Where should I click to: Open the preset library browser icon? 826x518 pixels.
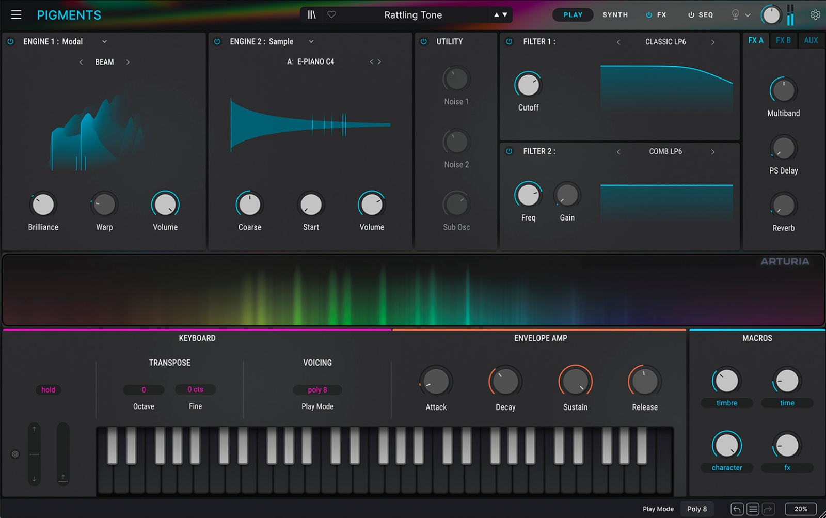311,15
